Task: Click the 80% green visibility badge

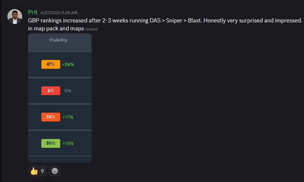Action: pyautogui.click(x=50, y=143)
